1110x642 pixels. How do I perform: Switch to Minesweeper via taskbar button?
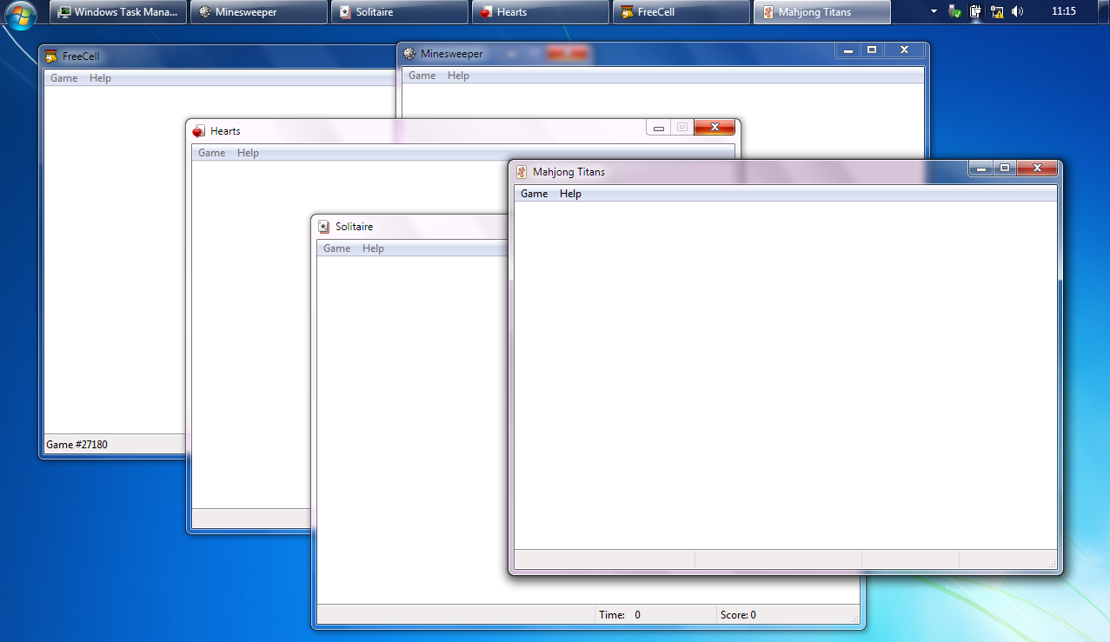tap(259, 12)
